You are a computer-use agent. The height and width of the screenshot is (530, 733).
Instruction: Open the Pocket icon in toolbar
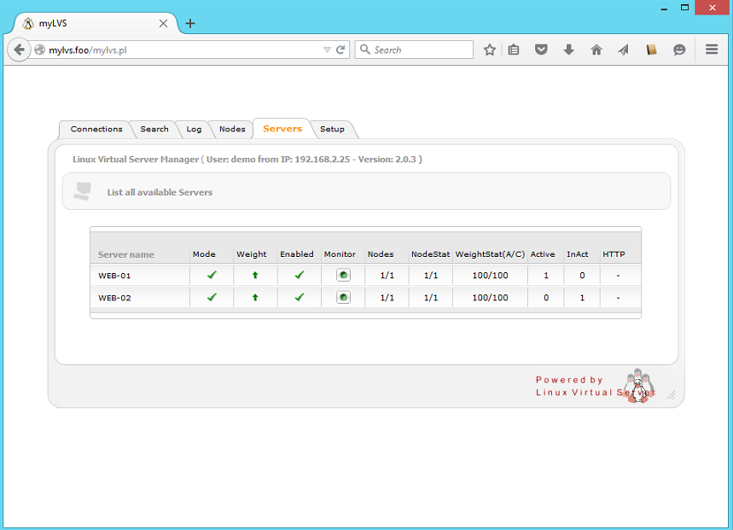[541, 50]
